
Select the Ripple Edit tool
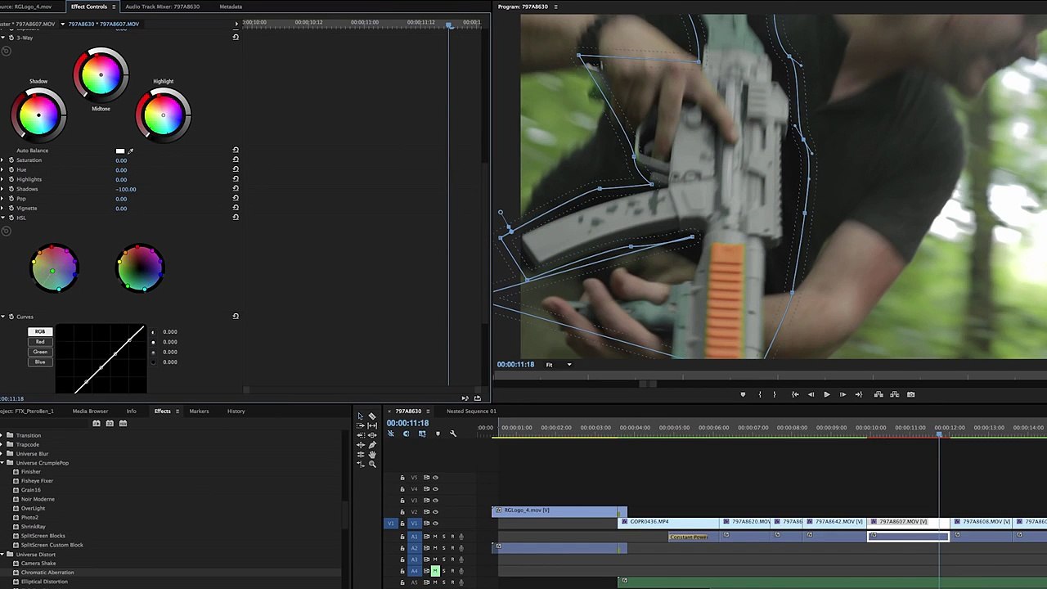361,445
